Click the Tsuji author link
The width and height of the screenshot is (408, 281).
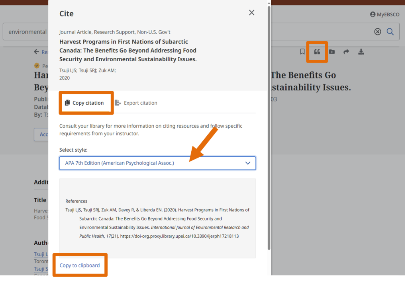click(x=39, y=254)
